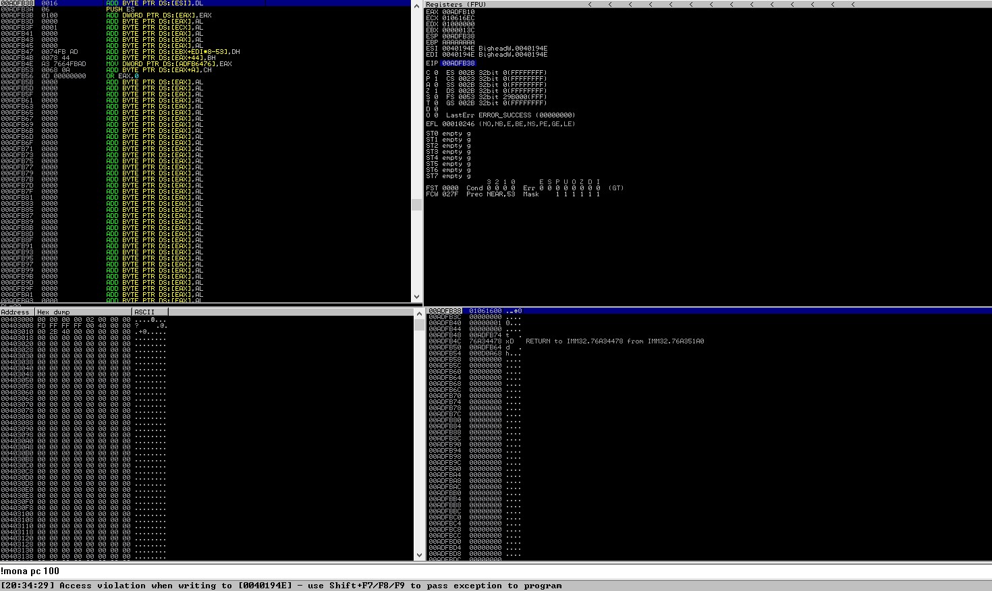Select the ST7 empty FPU register
The width and height of the screenshot is (992, 591).
click(448, 176)
